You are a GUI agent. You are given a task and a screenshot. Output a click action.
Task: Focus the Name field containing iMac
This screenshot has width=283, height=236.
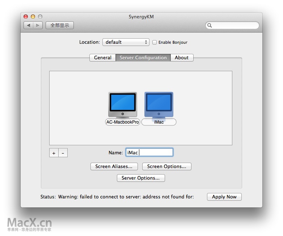click(x=149, y=153)
